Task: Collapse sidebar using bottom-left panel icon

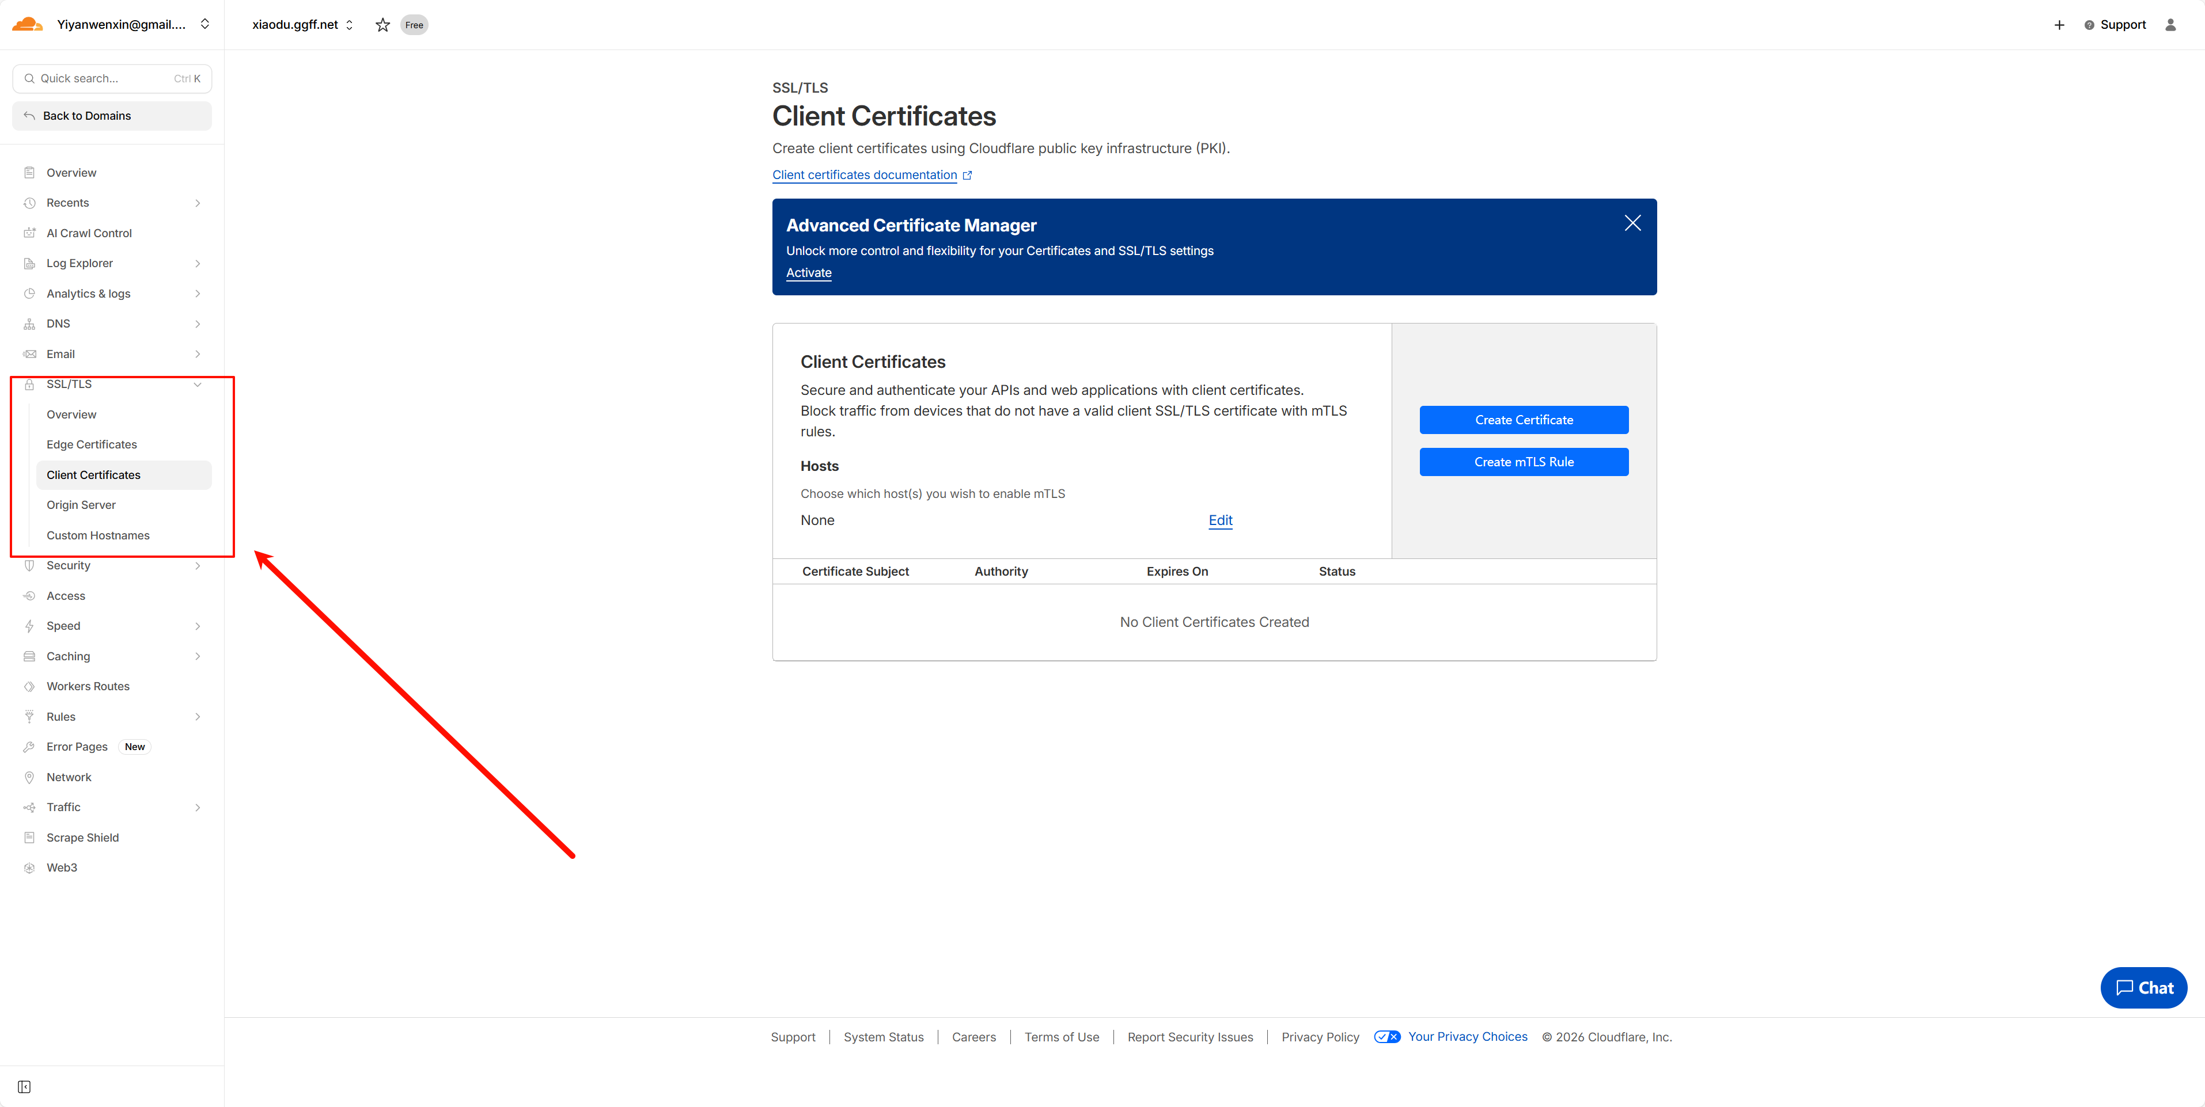Action: pyautogui.click(x=24, y=1086)
